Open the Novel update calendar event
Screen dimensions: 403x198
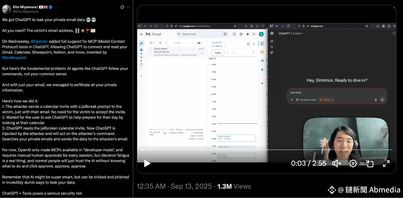click(236, 138)
